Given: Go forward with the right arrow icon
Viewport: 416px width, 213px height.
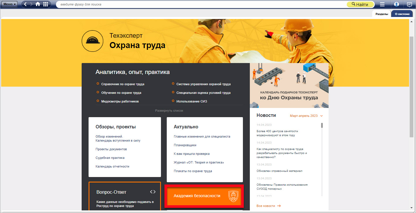Looking at the screenshot, I should [x=31, y=4].
